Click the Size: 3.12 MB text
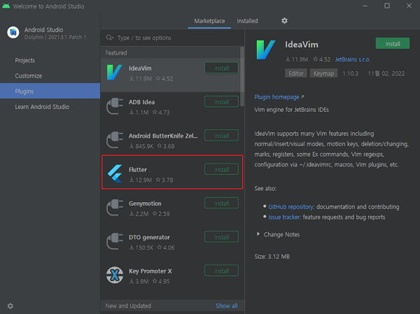This screenshot has width=420, height=314. pos(272,257)
